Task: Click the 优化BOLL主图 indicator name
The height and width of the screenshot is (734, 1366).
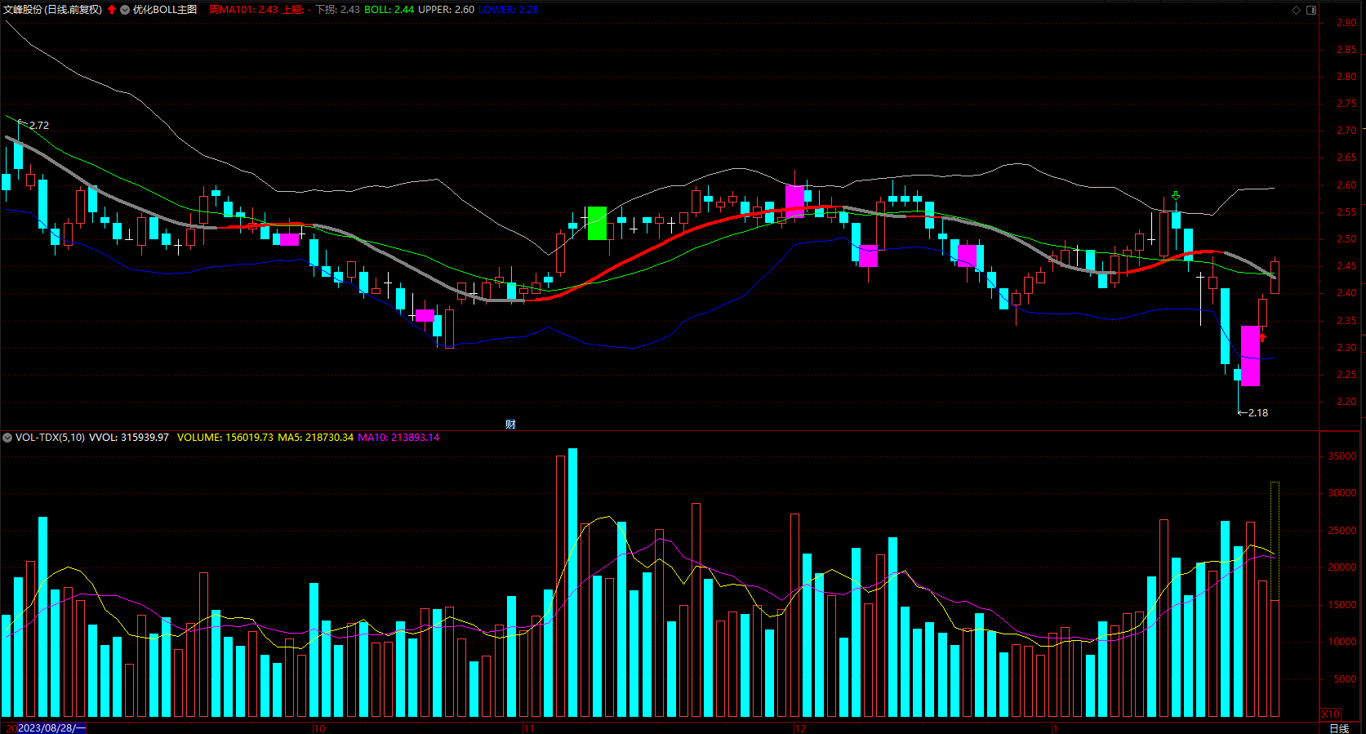Action: [x=165, y=10]
